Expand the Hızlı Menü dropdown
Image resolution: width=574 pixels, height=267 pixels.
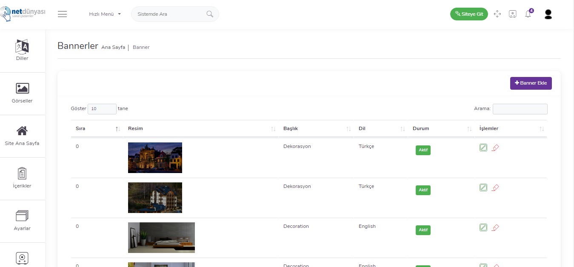105,14
